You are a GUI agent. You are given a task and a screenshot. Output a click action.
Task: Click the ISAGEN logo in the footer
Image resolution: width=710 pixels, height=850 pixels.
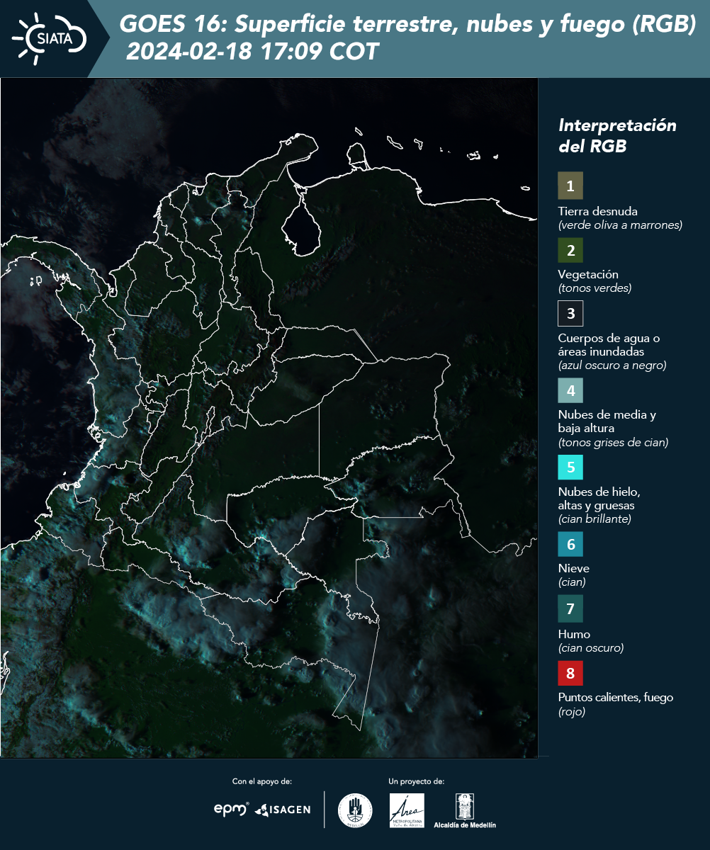point(282,810)
